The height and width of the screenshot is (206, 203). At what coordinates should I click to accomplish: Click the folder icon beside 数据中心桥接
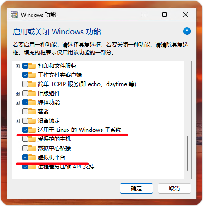pos(32,148)
